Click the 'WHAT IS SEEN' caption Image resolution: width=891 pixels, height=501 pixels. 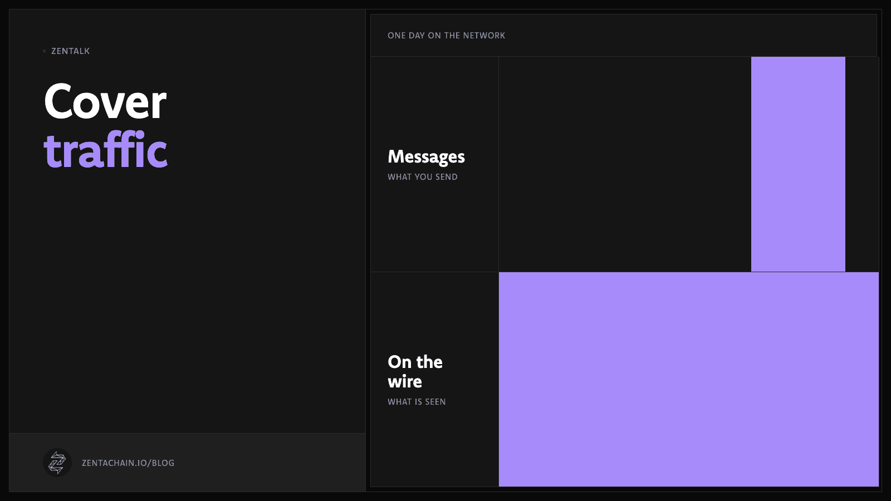[417, 402]
